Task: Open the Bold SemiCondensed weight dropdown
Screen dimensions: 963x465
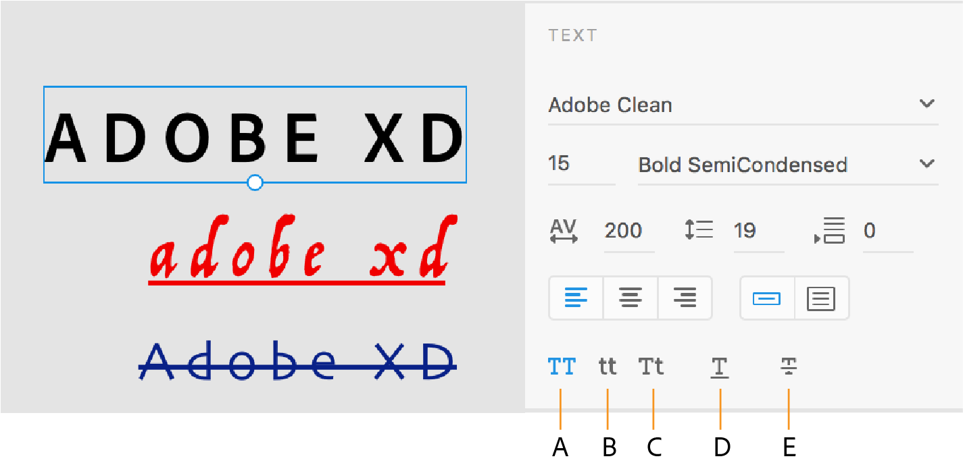Action: [x=743, y=164]
